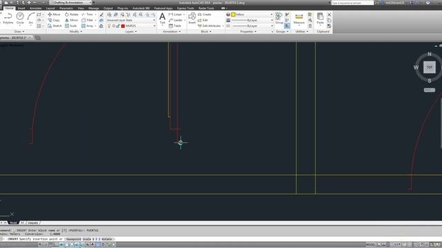The width and height of the screenshot is (442, 248).
Task: Switch to the Manage ribbon tab
Action: 94,8
